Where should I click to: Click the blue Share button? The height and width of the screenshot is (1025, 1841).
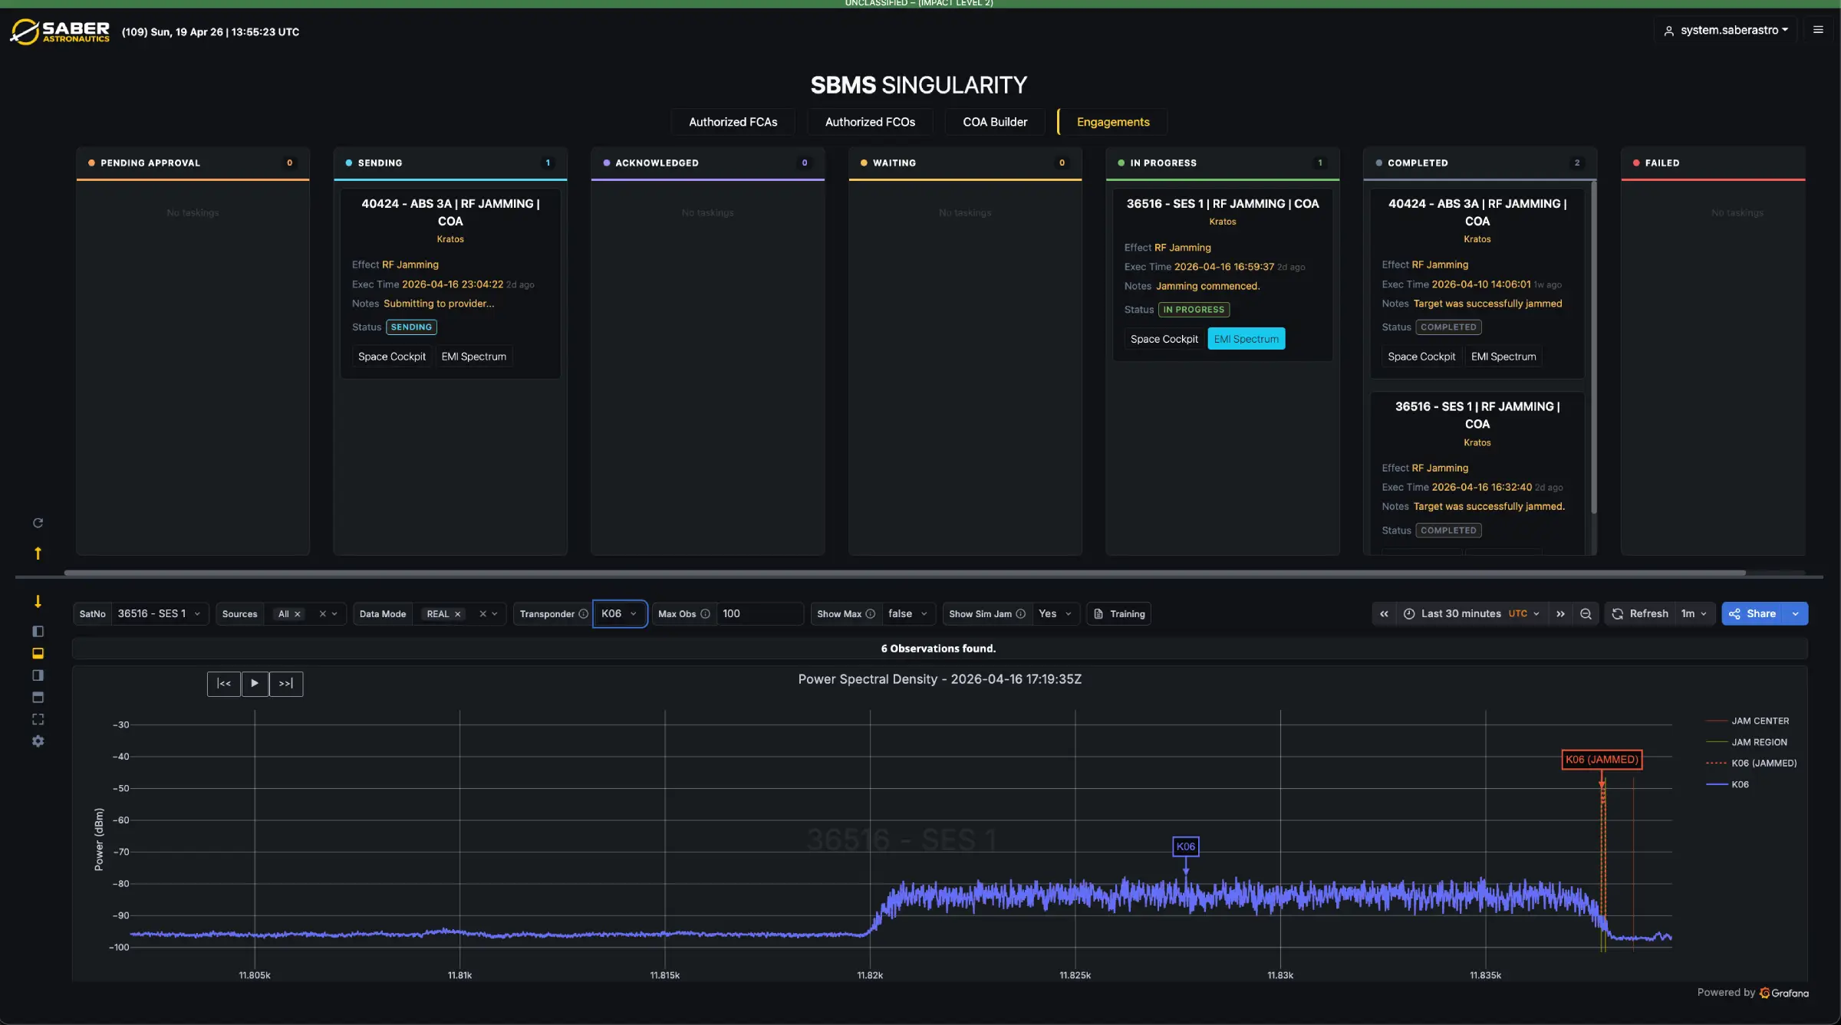(x=1754, y=613)
